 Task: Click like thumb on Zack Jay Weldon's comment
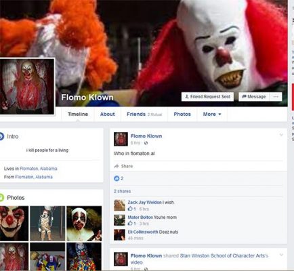[x=130, y=209]
